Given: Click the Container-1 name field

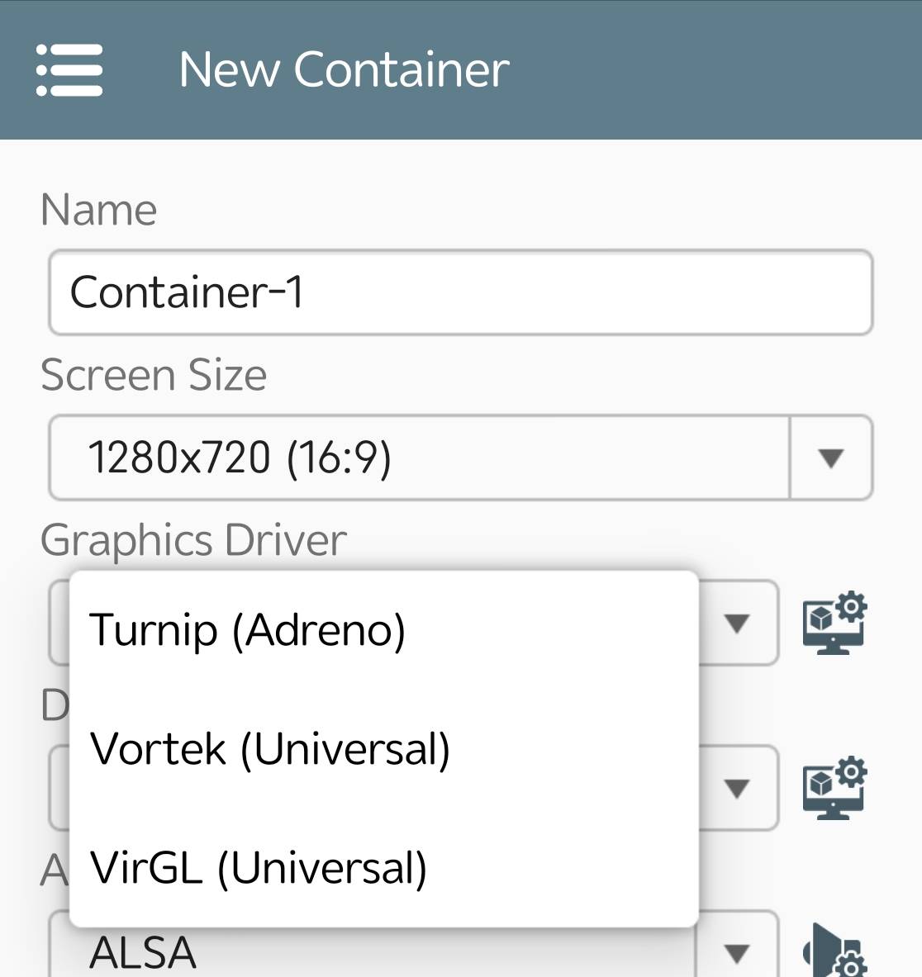Looking at the screenshot, I should click(x=461, y=292).
